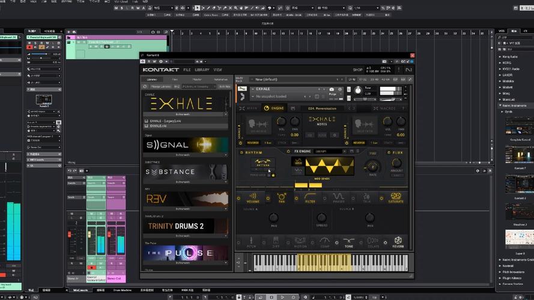The width and height of the screenshot is (534, 300).
Task: Open the SHOP link in Kontakt header
Action: tap(357, 70)
